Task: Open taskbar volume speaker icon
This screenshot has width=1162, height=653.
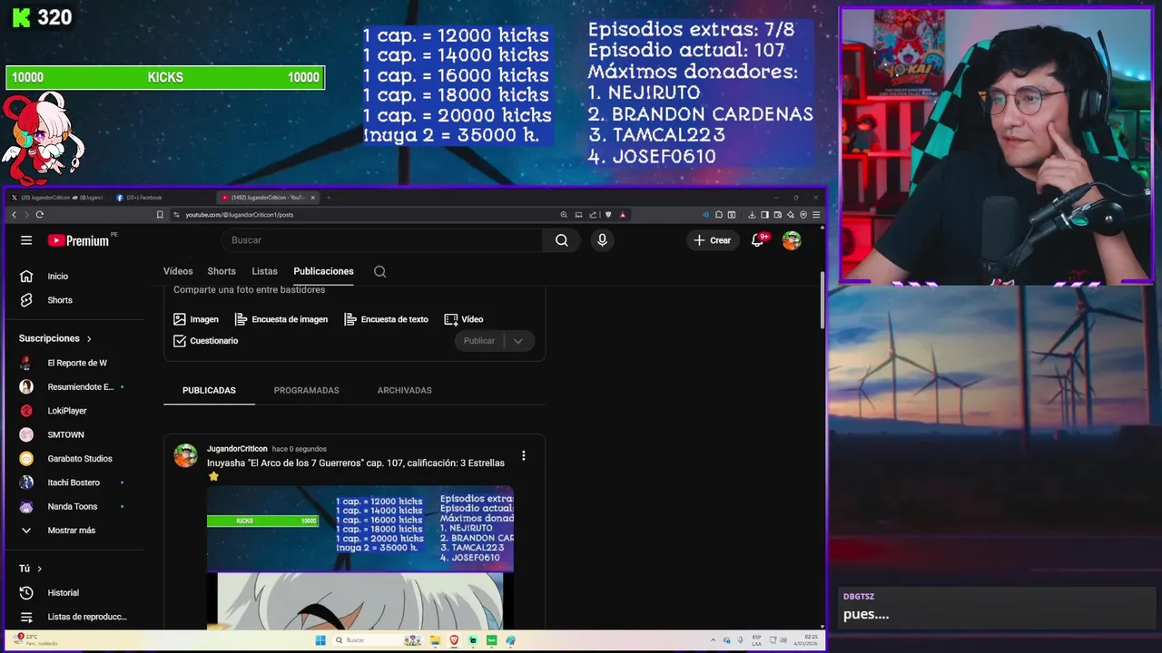Action: click(783, 640)
